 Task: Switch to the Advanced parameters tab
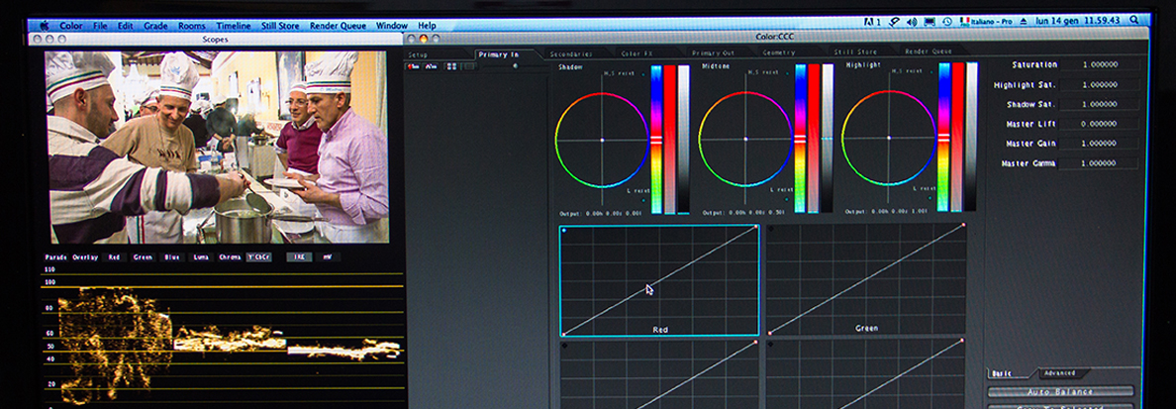click(1058, 373)
